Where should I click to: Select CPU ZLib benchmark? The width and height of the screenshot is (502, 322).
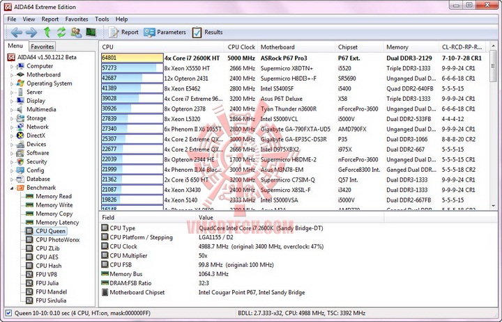pyautogui.click(x=47, y=248)
